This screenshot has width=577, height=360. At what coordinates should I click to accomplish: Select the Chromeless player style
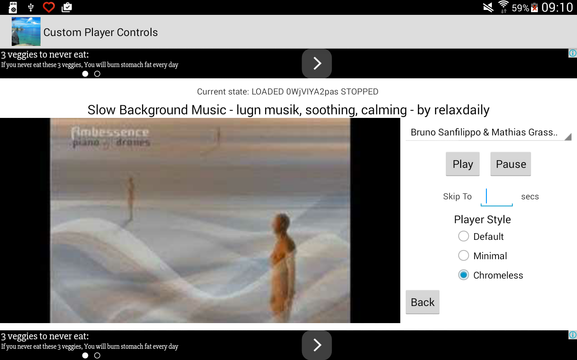click(490, 275)
